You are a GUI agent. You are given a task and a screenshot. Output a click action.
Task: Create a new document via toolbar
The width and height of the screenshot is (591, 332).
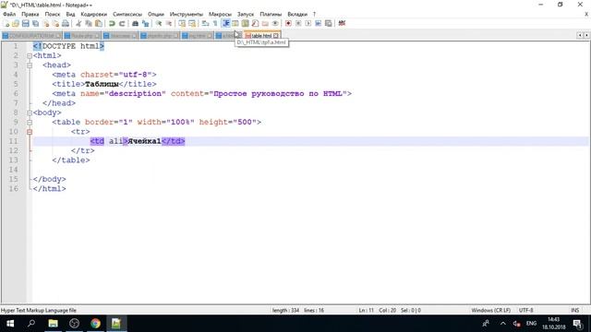pyautogui.click(x=6, y=23)
